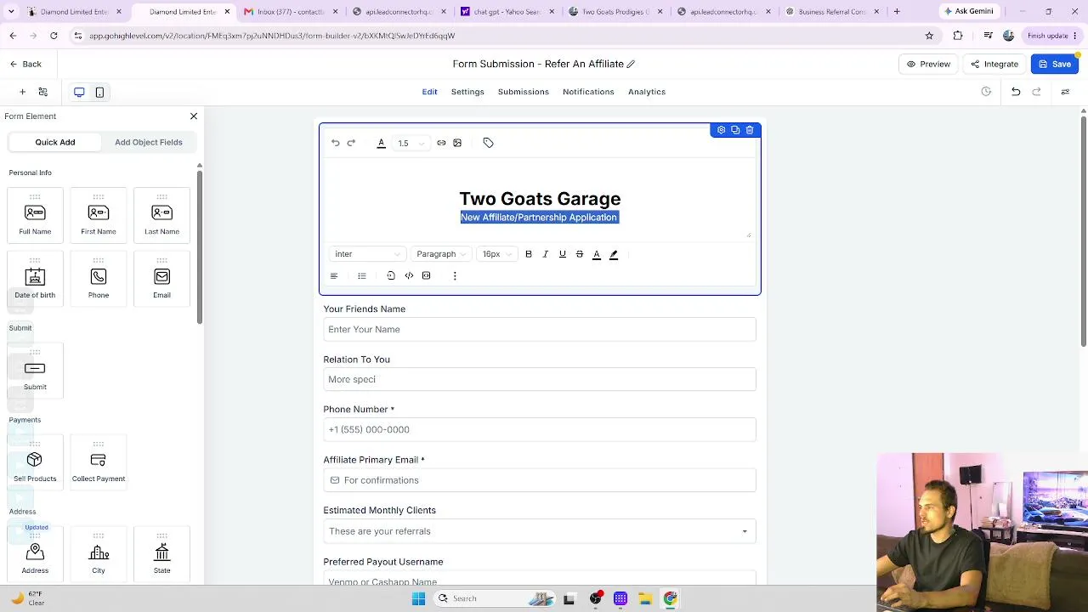The width and height of the screenshot is (1088, 612).
Task: Add the Submit button element
Action: [35, 371]
